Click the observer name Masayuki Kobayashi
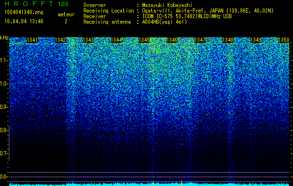 [x=167, y=5]
